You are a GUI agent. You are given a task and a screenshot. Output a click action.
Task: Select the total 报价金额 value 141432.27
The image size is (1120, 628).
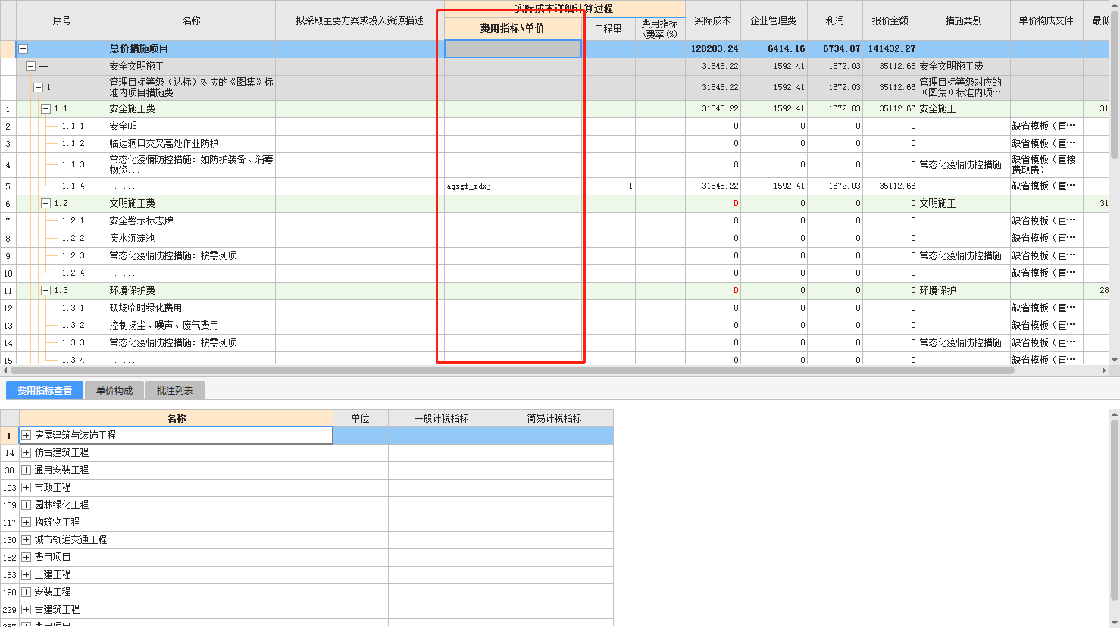pyautogui.click(x=890, y=48)
